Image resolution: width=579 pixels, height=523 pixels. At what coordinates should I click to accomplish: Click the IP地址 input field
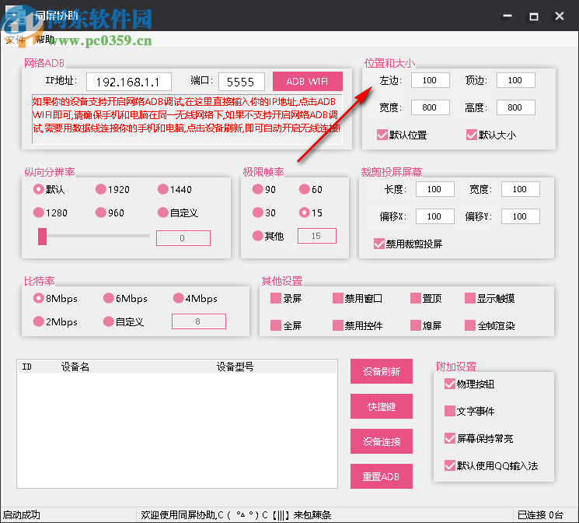pyautogui.click(x=128, y=82)
